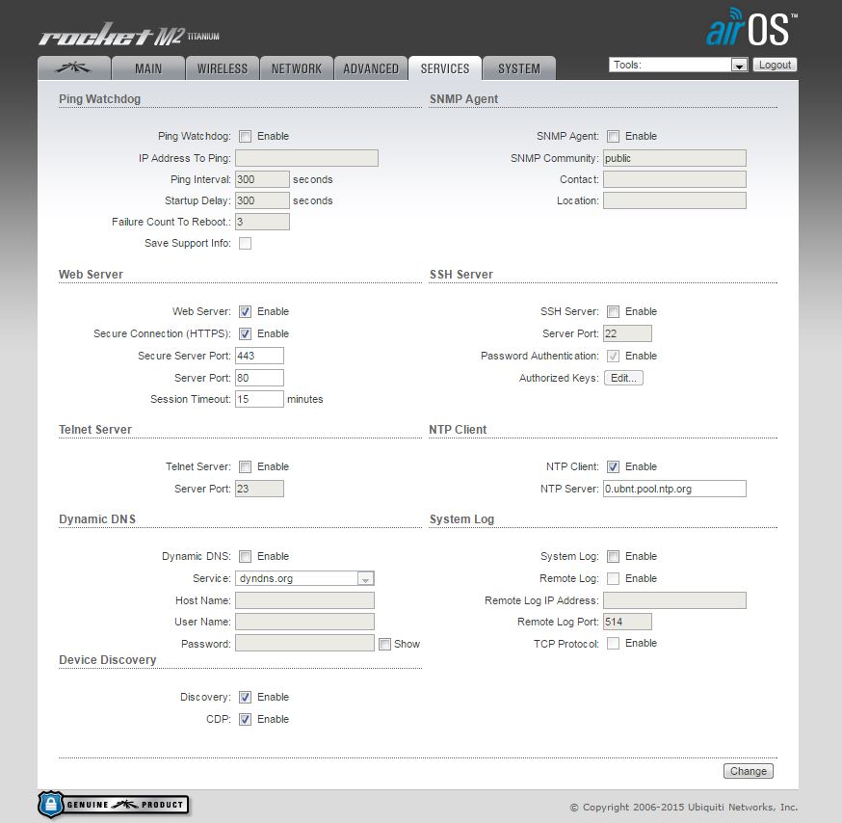842x823 pixels.
Task: Click the airOS logo
Action: pos(751,28)
